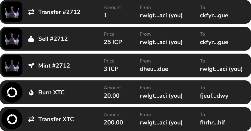
Task: Click the crown thumbnail in Sell #2712 row
Action: (x=12, y=39)
